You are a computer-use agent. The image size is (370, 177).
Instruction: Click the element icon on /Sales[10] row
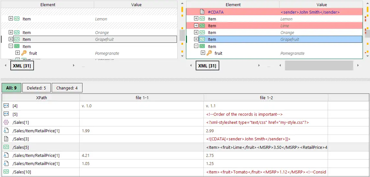[x=6, y=172]
